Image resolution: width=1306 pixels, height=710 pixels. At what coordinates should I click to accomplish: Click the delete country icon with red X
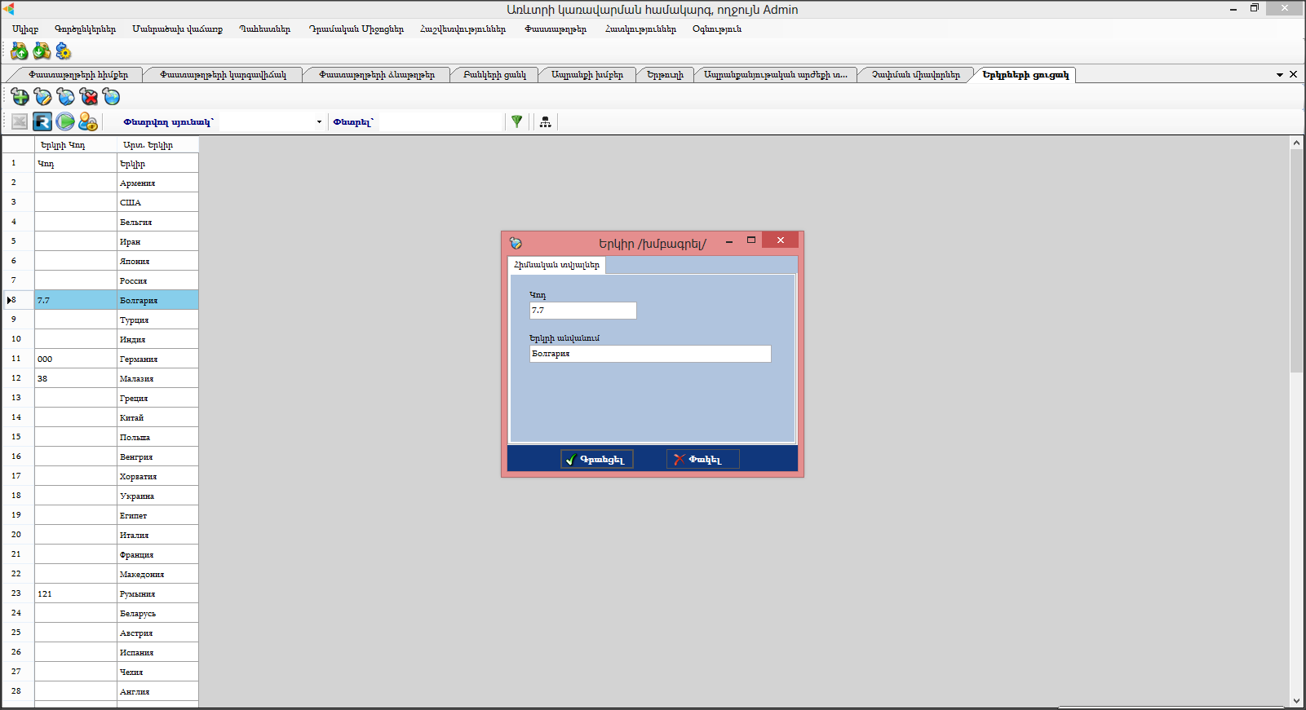point(89,97)
